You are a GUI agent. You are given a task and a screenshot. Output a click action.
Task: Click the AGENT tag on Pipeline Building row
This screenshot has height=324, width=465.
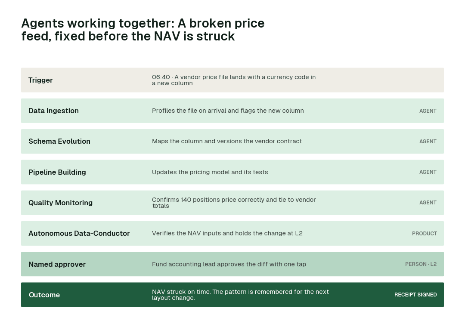pos(428,172)
